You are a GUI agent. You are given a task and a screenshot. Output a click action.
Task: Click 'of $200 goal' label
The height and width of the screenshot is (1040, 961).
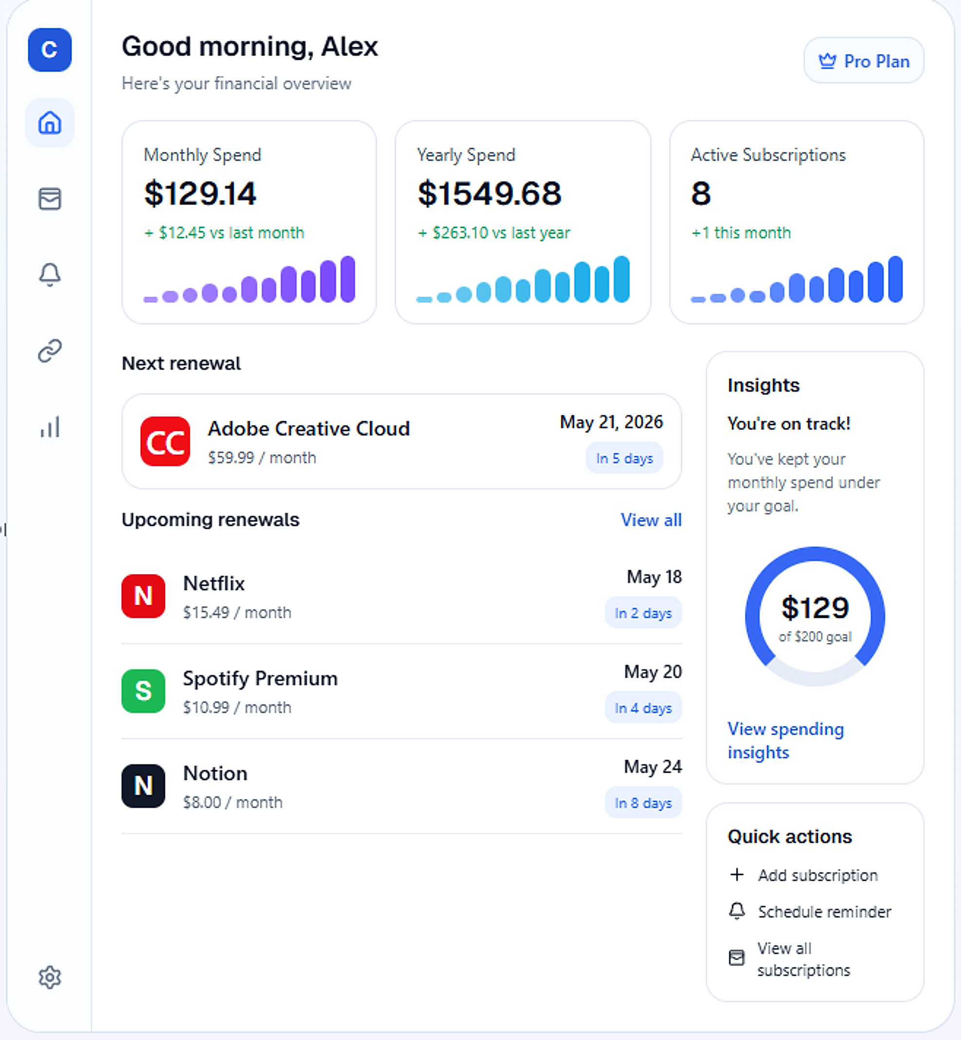pos(815,637)
